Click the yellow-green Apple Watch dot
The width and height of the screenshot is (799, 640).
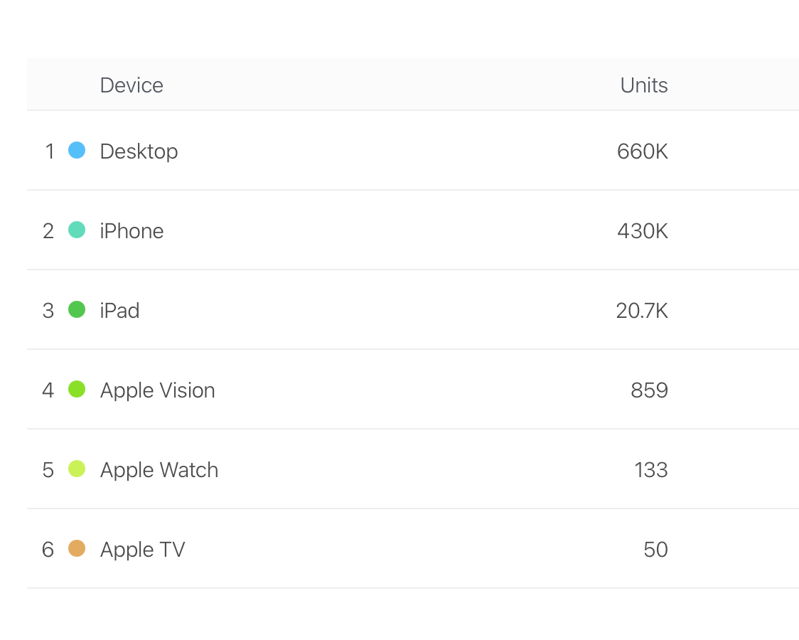pos(77,469)
